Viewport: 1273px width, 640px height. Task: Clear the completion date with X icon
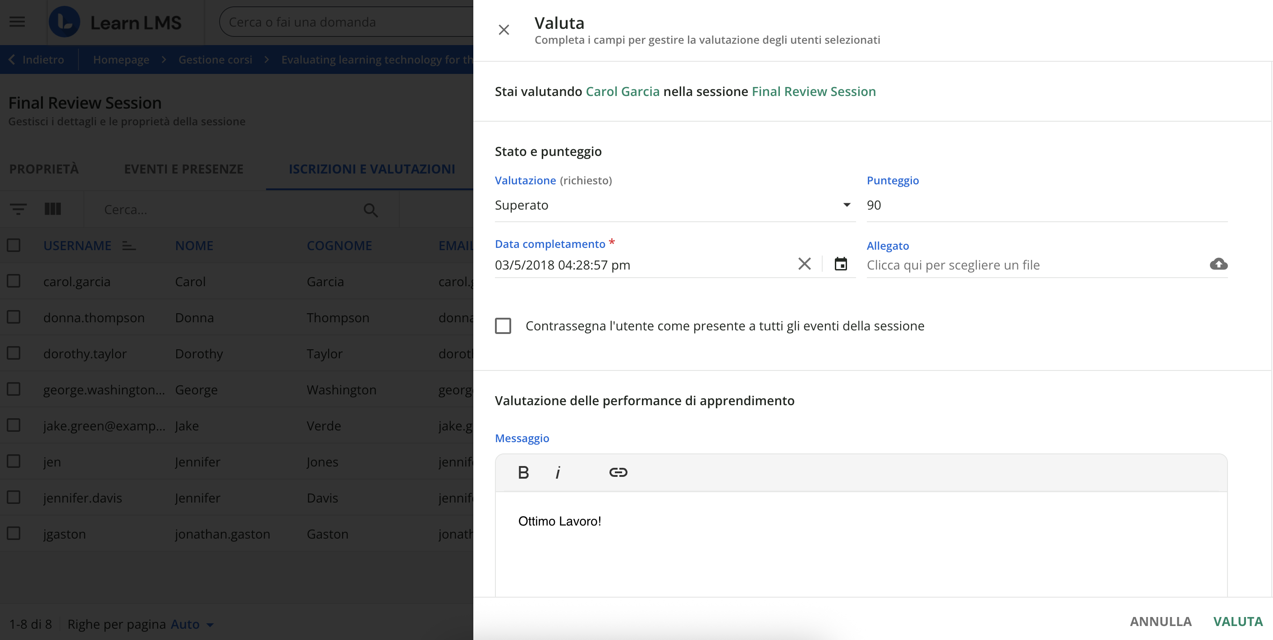point(804,265)
